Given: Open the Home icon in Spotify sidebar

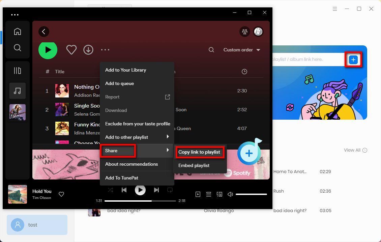Looking at the screenshot, I should (18, 32).
